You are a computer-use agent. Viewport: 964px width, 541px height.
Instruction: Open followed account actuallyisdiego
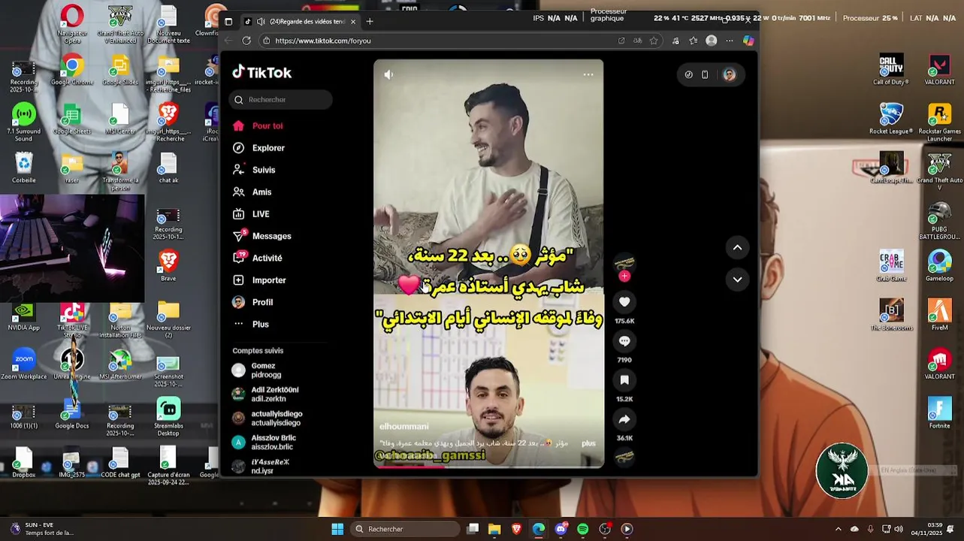(x=267, y=418)
